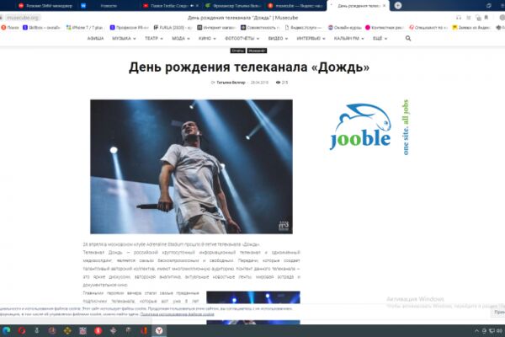
Task: Close the «День рождения телеканала» browser tab
Action: coord(385,6)
